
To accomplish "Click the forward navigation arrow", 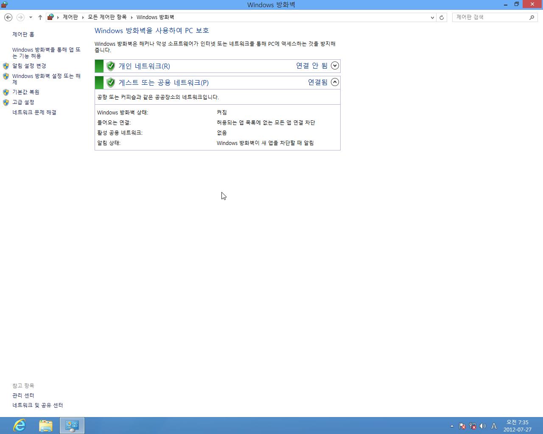I will click(x=20, y=17).
